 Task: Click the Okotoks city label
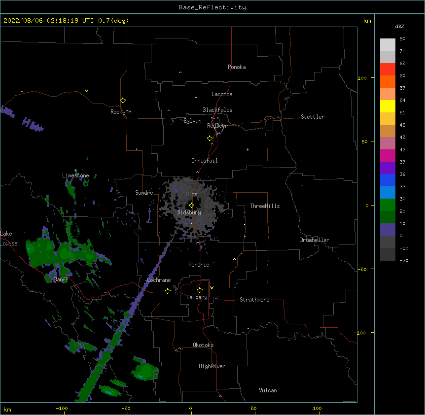pos(203,345)
